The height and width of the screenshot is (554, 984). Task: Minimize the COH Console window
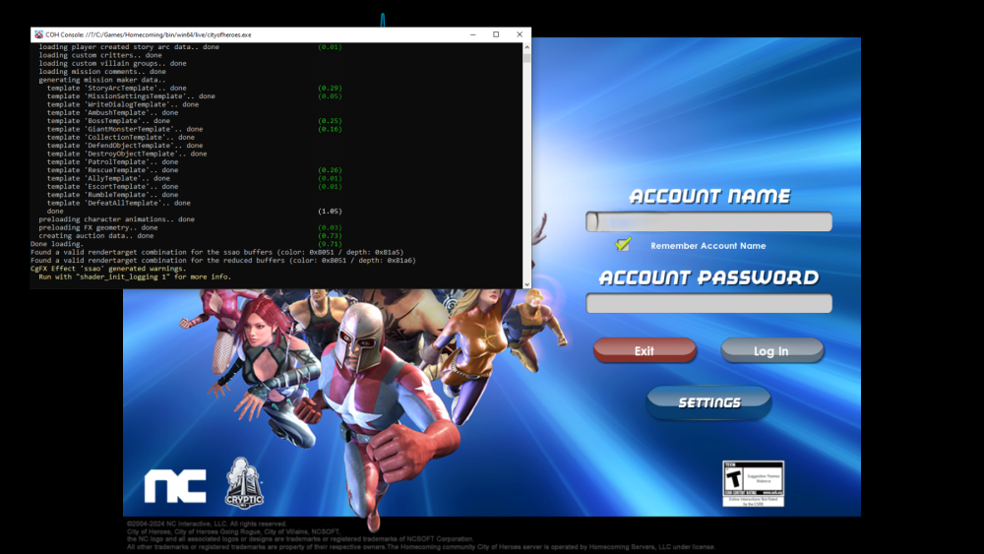pyautogui.click(x=468, y=34)
